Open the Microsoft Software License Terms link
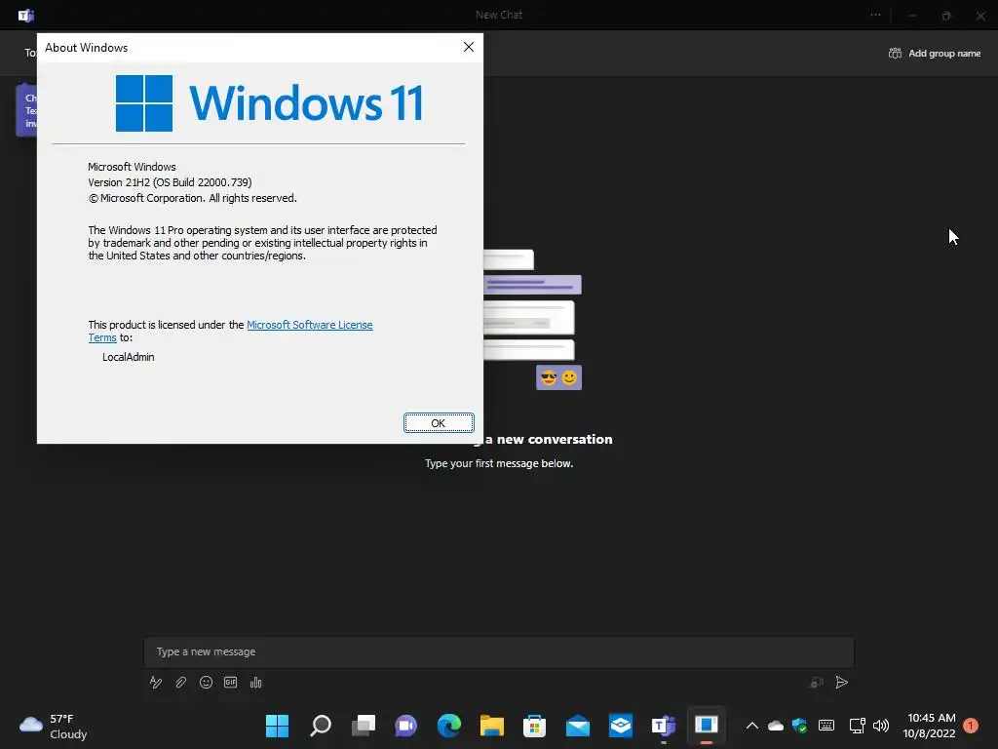 tap(309, 325)
